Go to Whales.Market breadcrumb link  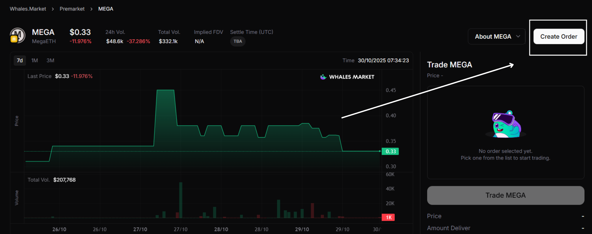(x=28, y=9)
